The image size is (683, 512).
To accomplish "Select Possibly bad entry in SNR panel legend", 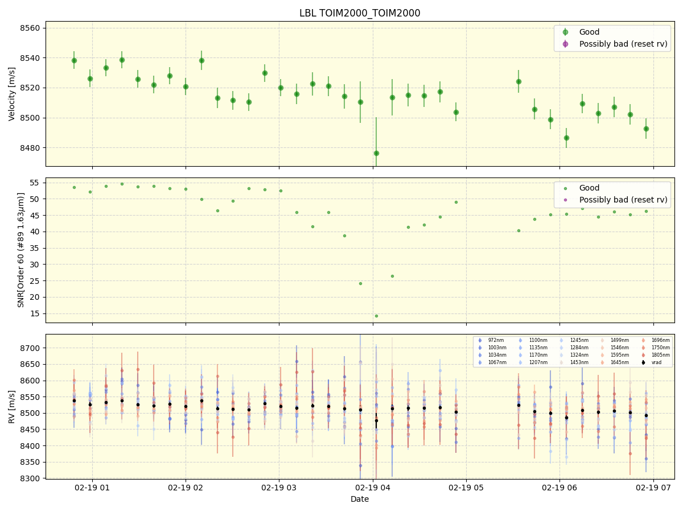I will pos(614,200).
